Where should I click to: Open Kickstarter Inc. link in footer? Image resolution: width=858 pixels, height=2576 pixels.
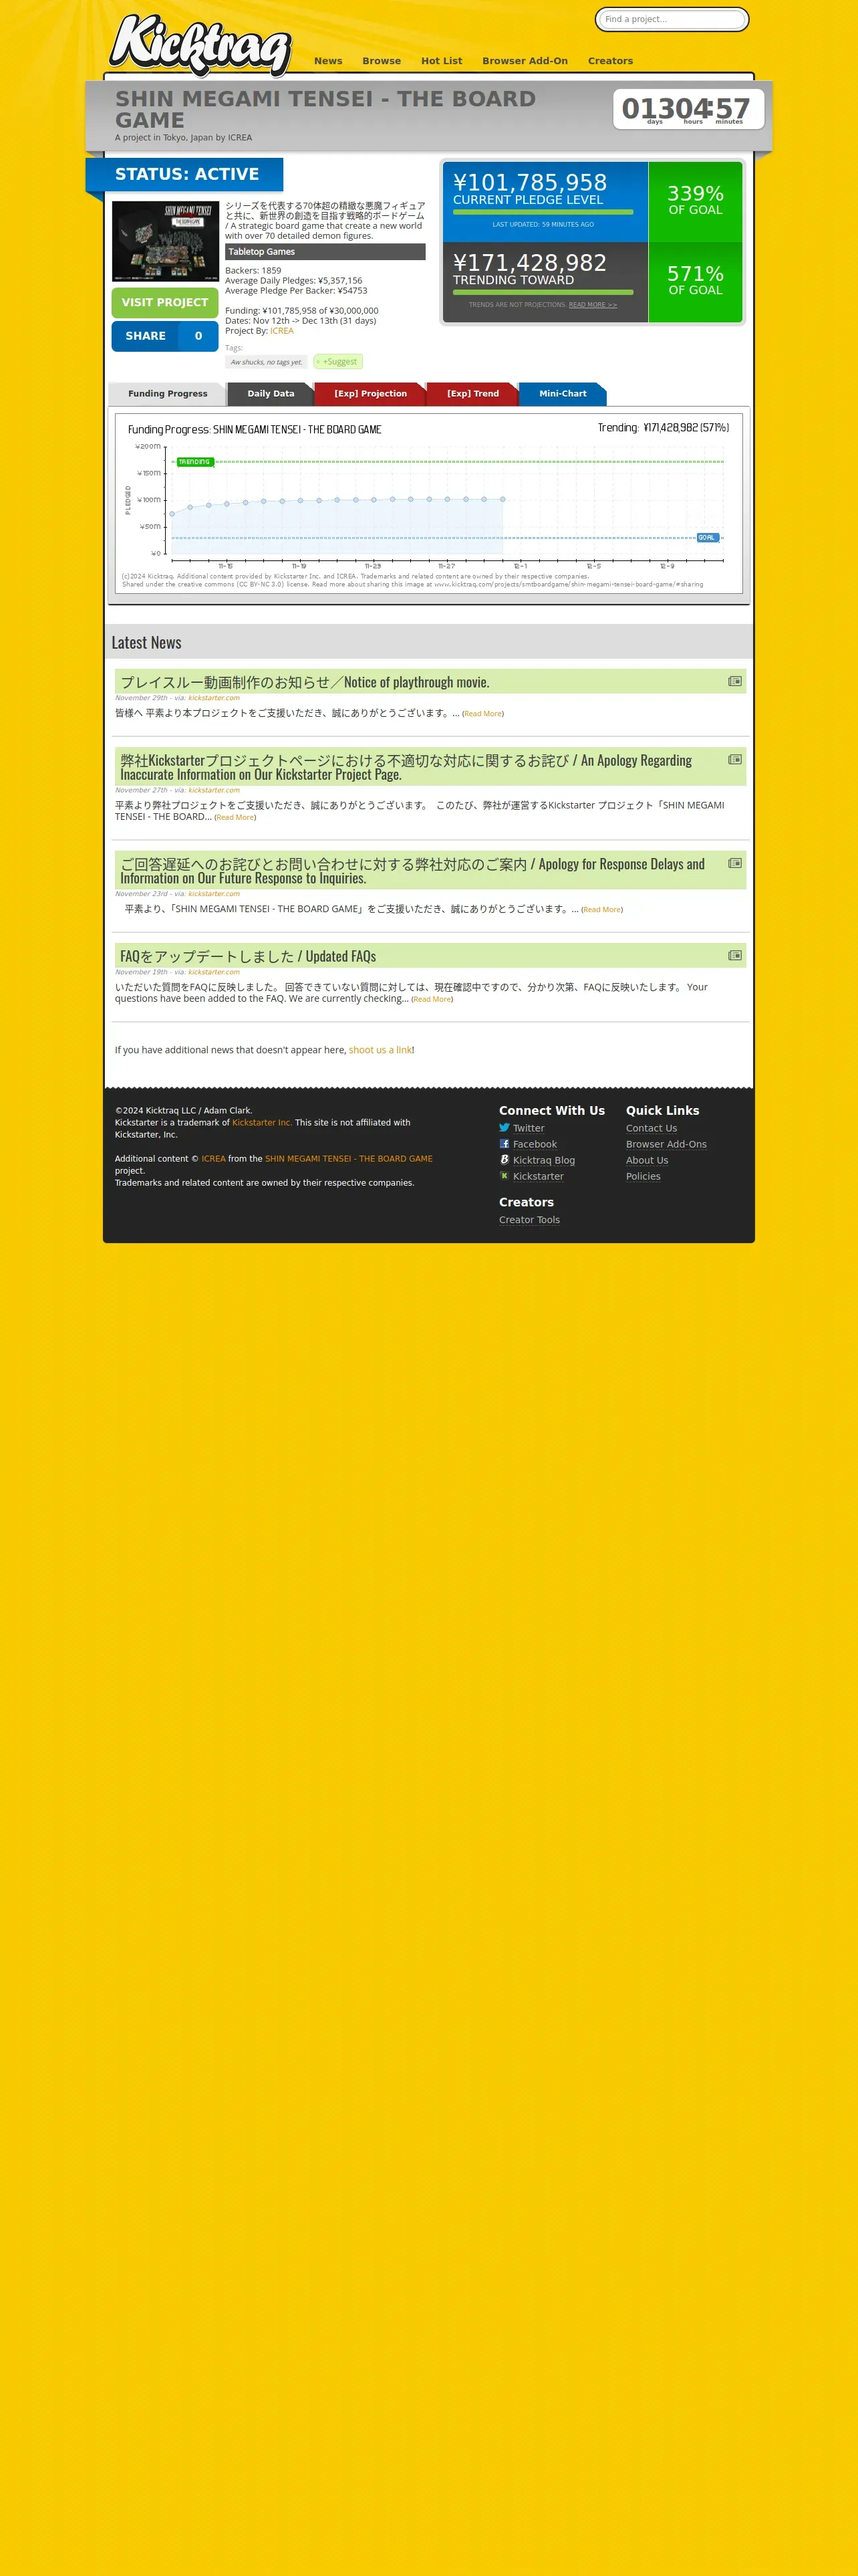pyautogui.click(x=262, y=1123)
